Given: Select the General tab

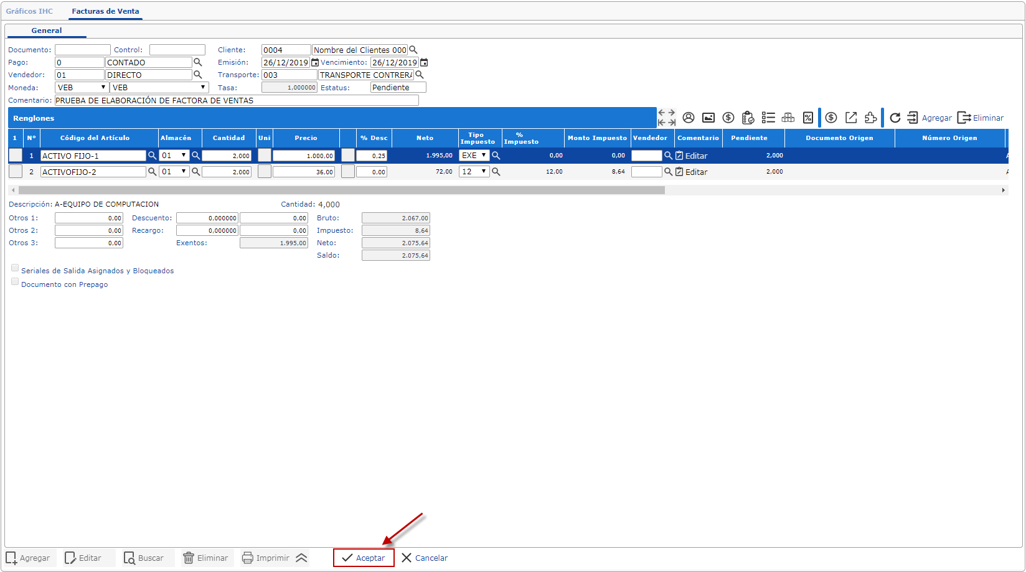Looking at the screenshot, I should pyautogui.click(x=47, y=30).
